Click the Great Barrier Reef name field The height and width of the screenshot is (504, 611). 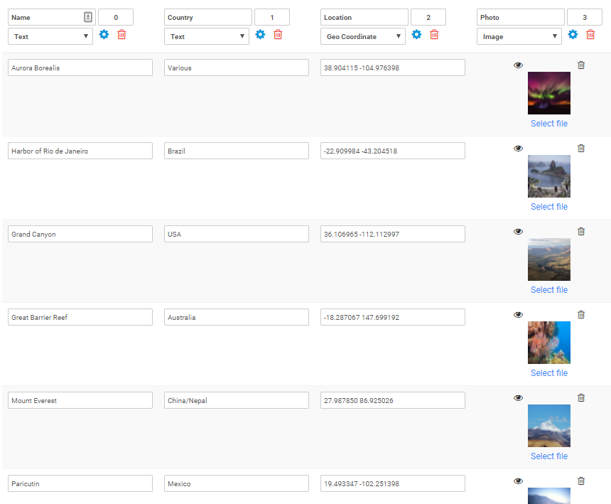80,317
